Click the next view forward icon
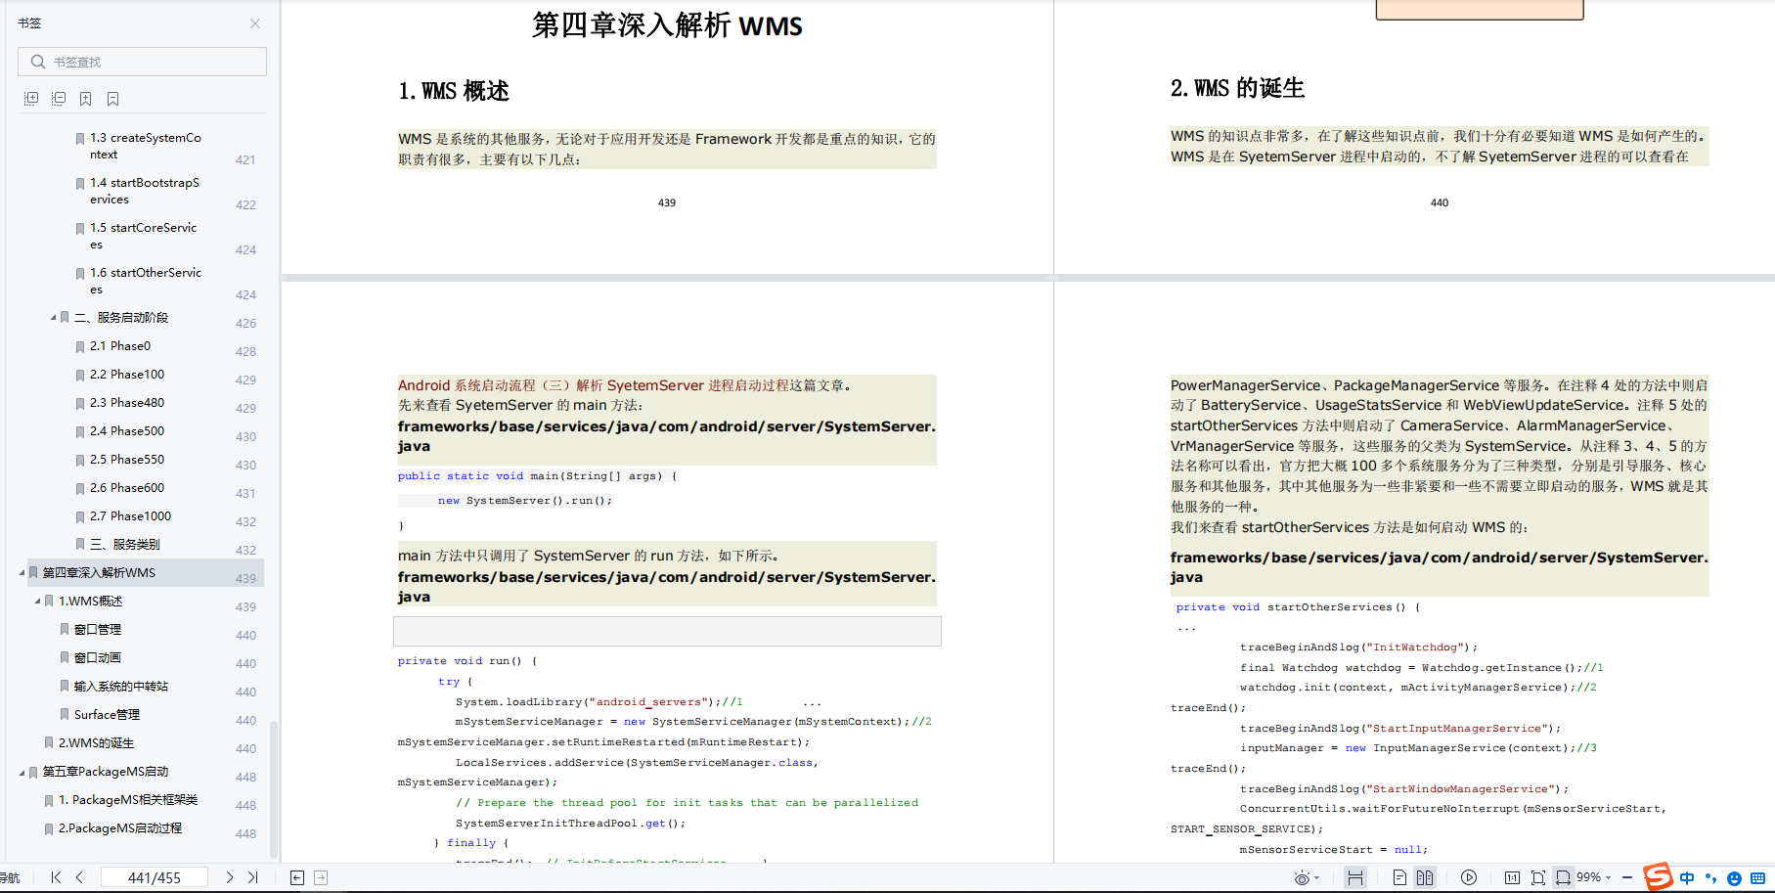1775x893 pixels. click(x=321, y=877)
